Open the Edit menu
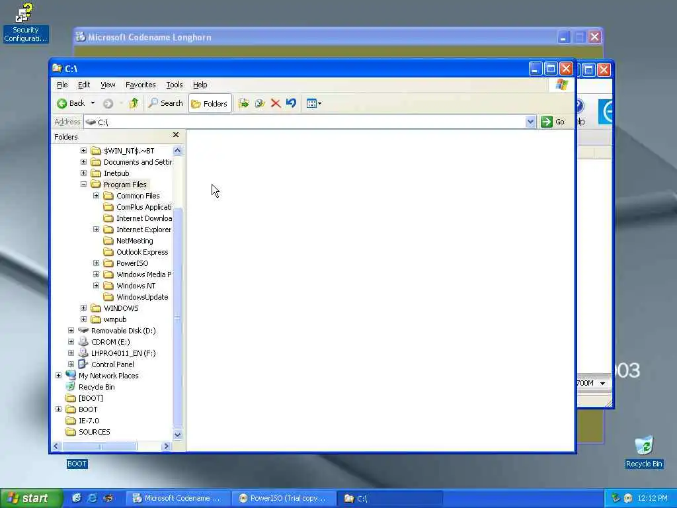 click(84, 85)
